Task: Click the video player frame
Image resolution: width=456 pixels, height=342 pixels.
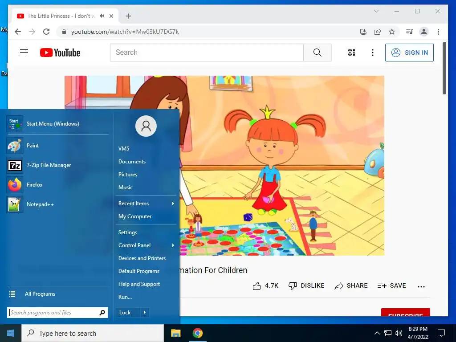Action: click(224, 166)
